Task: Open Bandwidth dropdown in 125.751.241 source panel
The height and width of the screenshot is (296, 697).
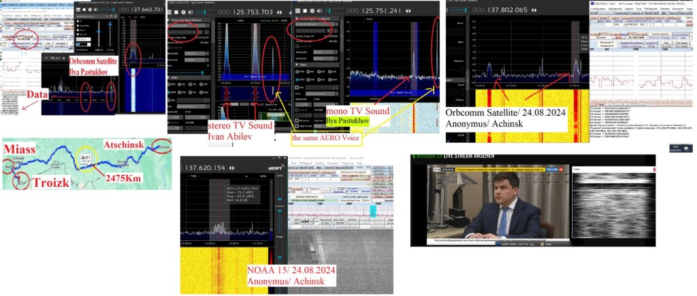Action: tap(325, 51)
